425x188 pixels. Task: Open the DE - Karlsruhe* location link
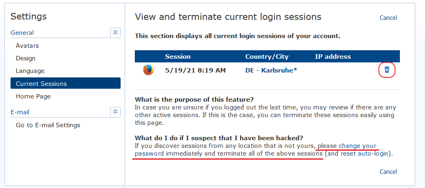coord(271,70)
